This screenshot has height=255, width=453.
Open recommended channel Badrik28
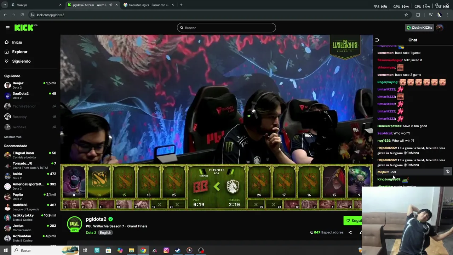tap(30, 207)
